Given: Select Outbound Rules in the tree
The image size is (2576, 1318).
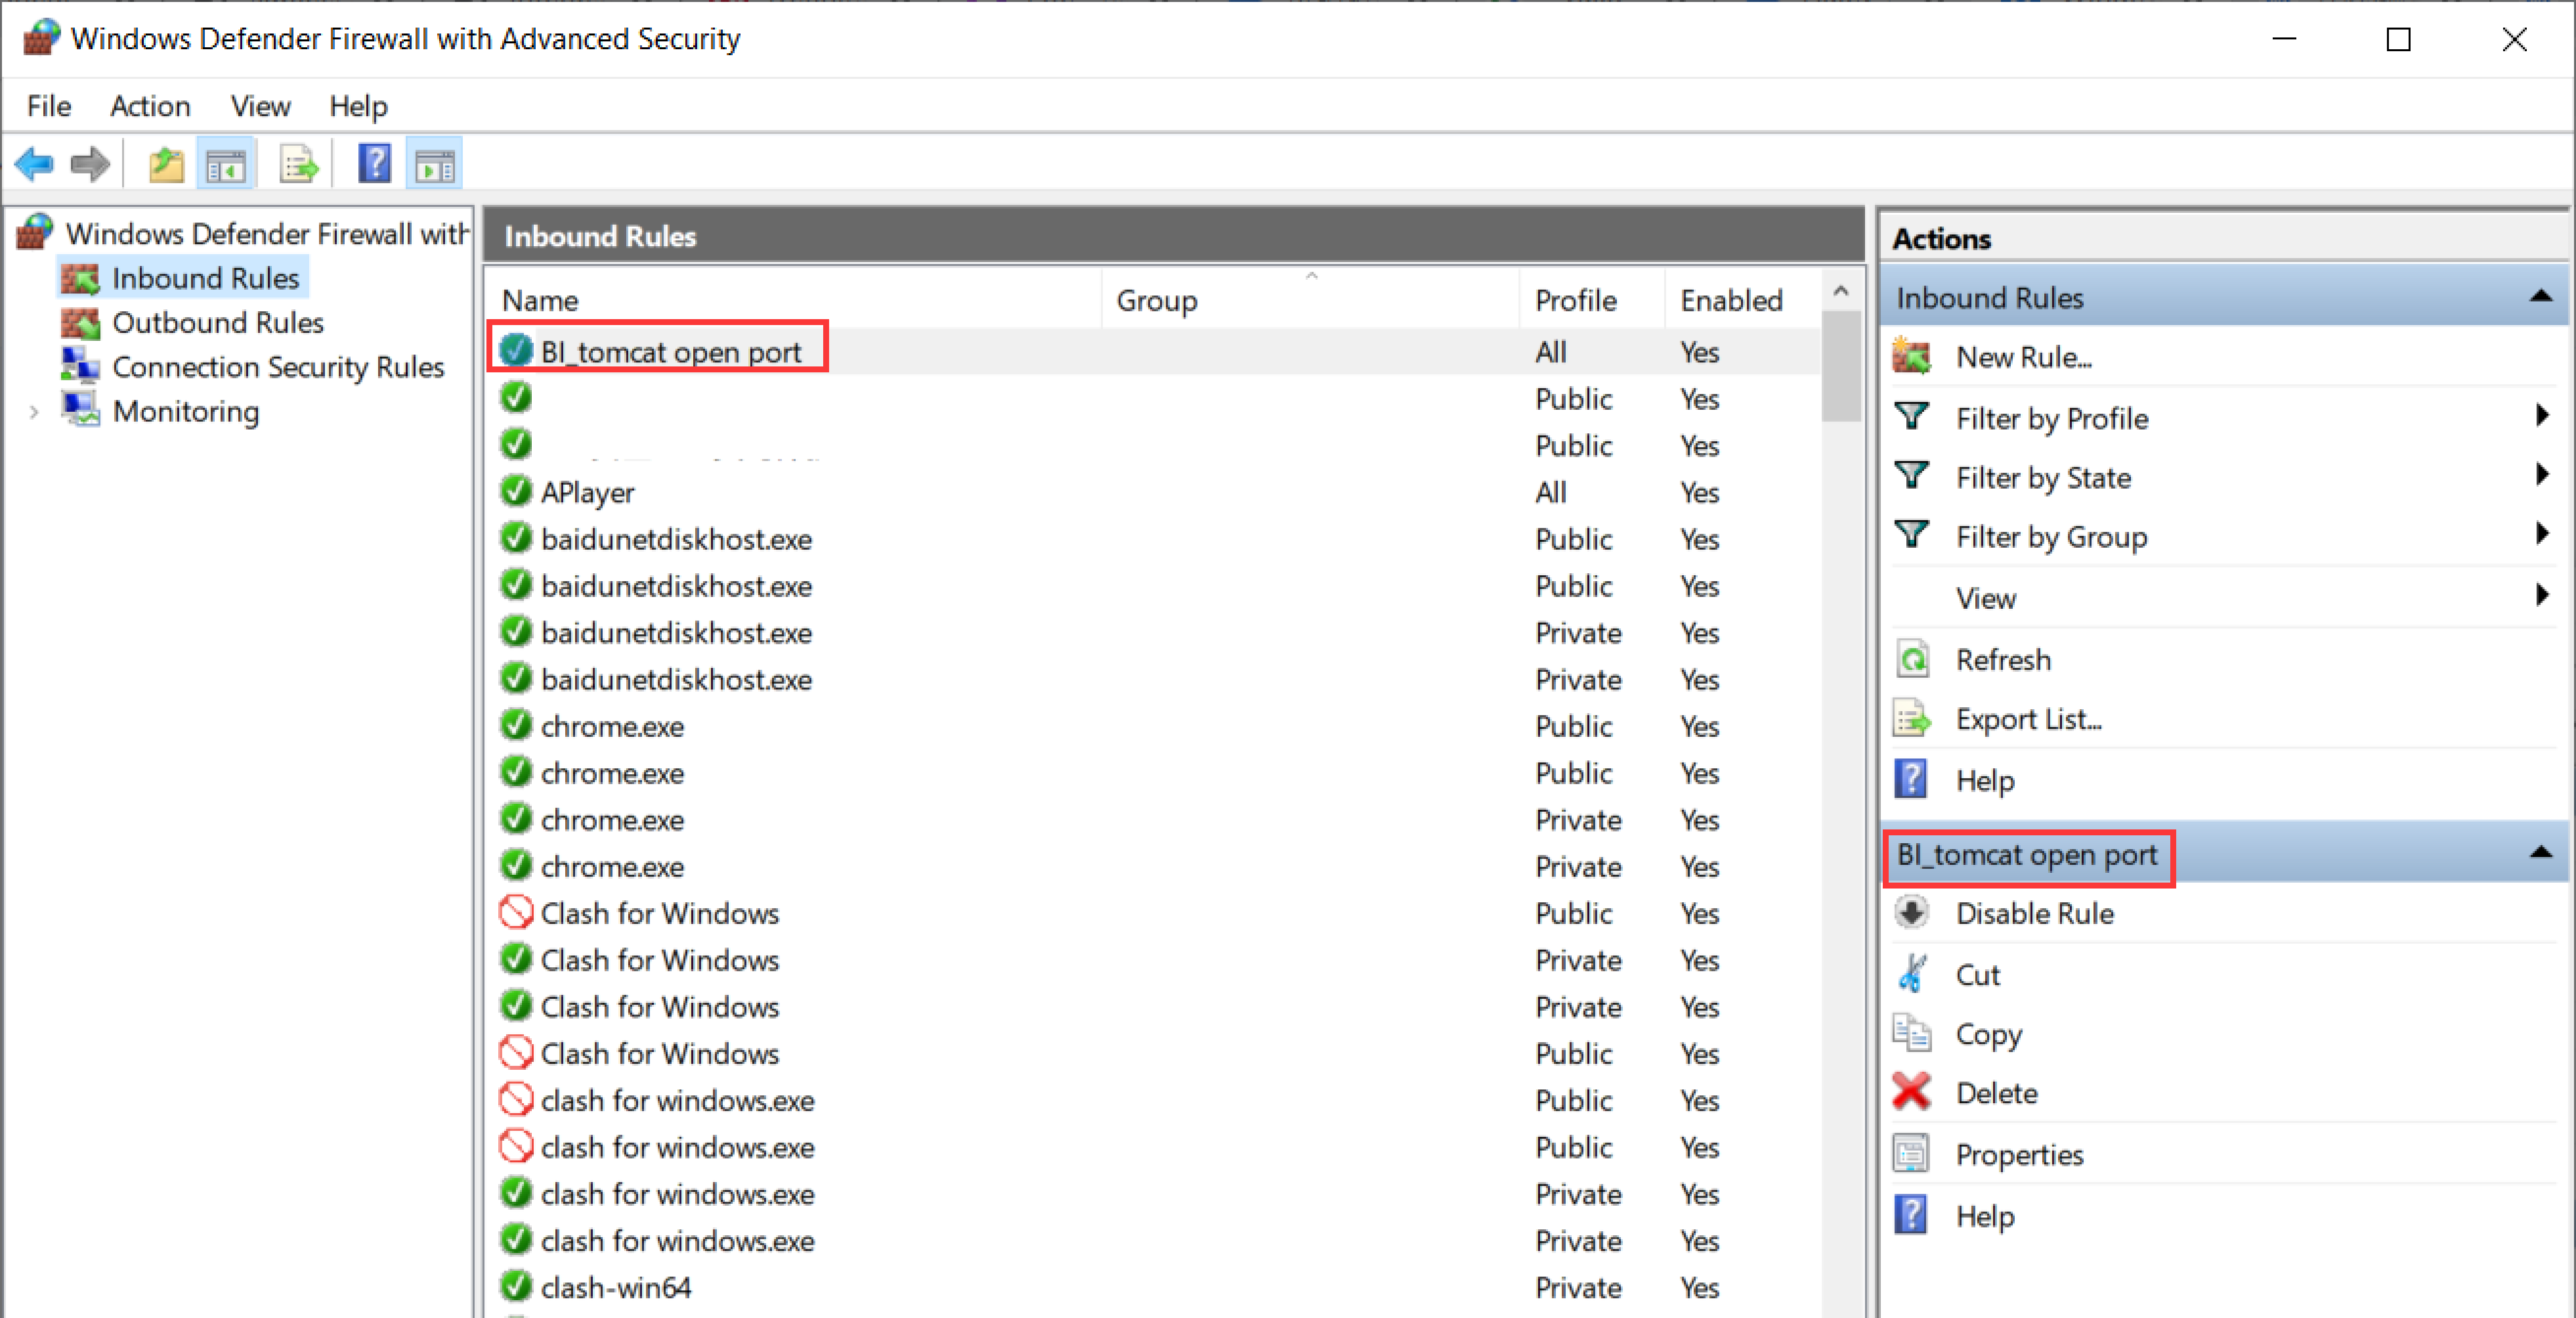Looking at the screenshot, I should coord(217,323).
